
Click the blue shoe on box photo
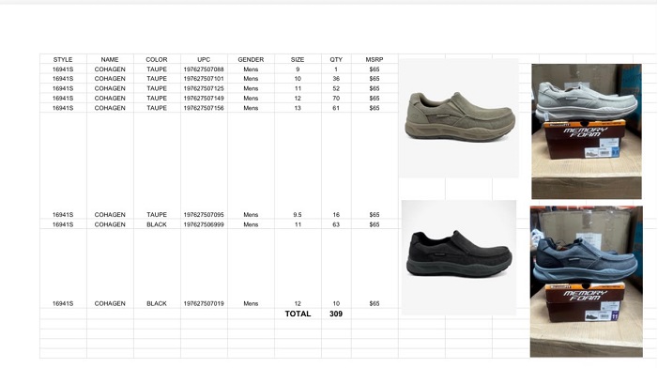tap(587, 281)
